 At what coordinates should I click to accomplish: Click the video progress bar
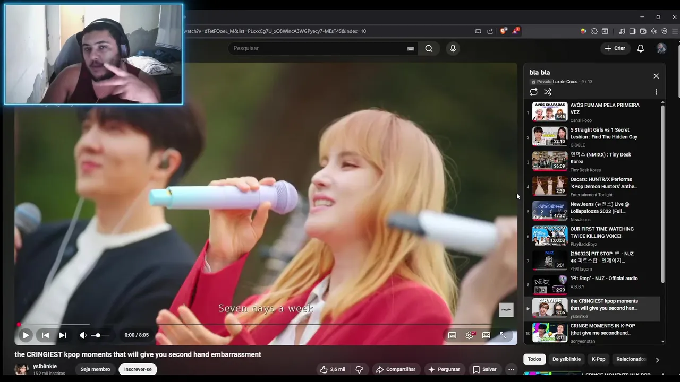266,324
